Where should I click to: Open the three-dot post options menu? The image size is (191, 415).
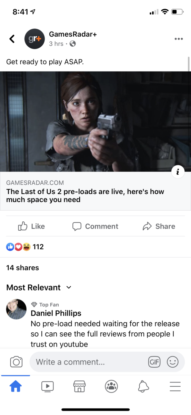pos(179,39)
